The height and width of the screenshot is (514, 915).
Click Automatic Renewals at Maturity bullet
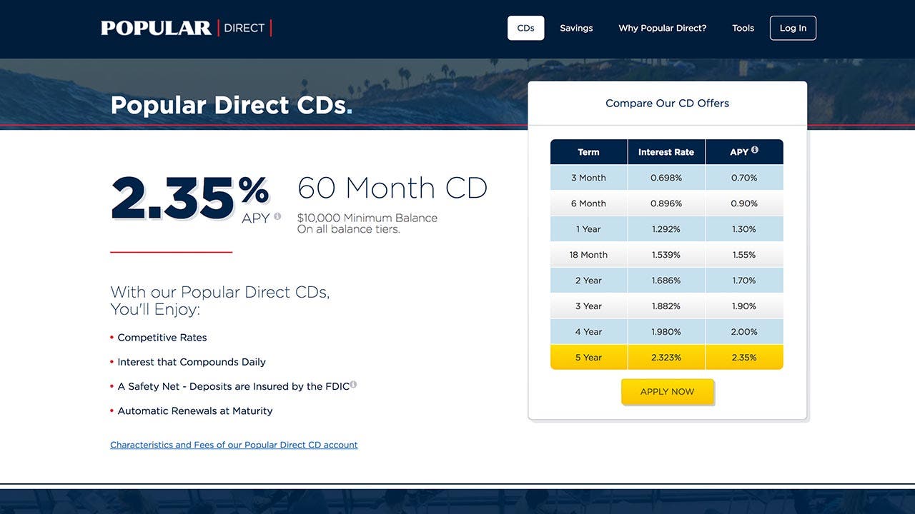tap(195, 410)
